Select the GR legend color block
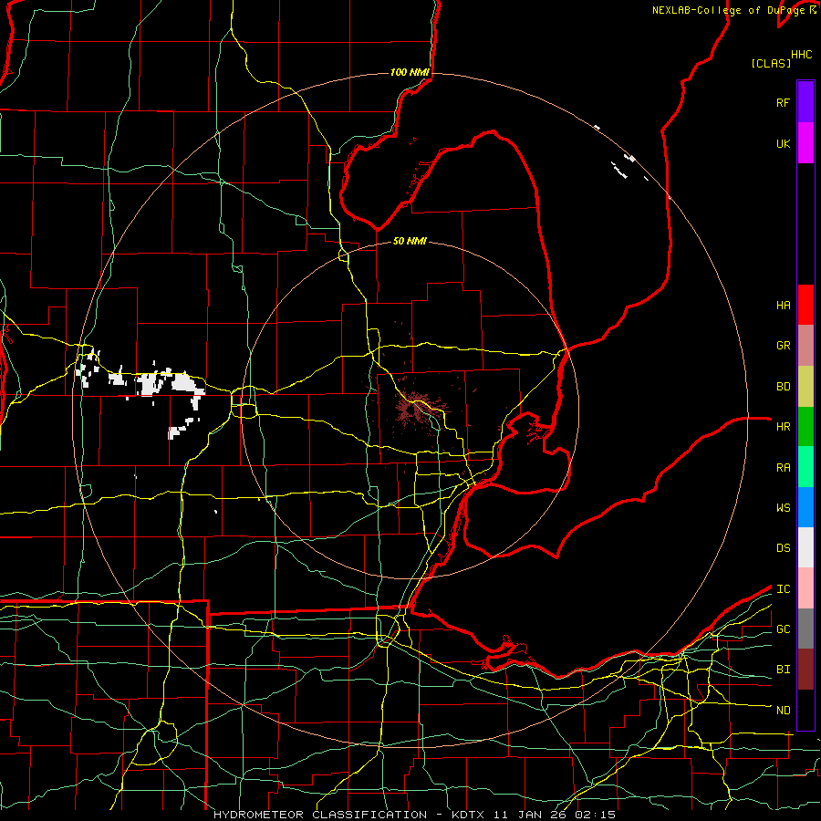The height and width of the screenshot is (821, 821). coord(805,345)
